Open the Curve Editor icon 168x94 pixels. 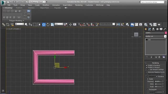click(x=136, y=25)
